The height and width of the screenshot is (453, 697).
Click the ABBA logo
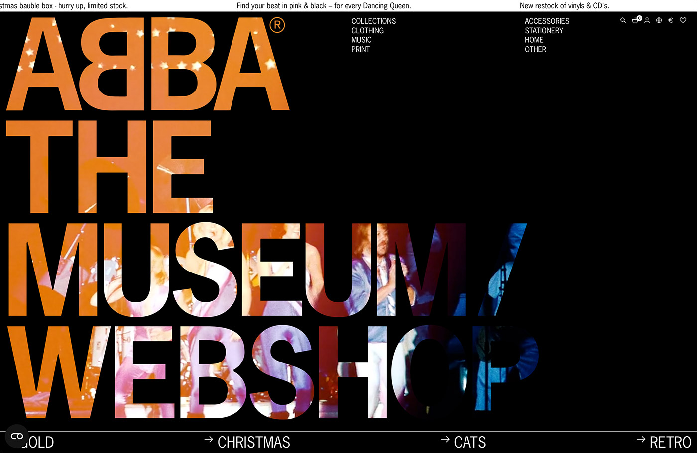tap(147, 64)
